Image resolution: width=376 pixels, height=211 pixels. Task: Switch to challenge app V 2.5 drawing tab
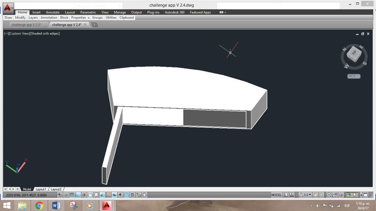pyautogui.click(x=26, y=24)
